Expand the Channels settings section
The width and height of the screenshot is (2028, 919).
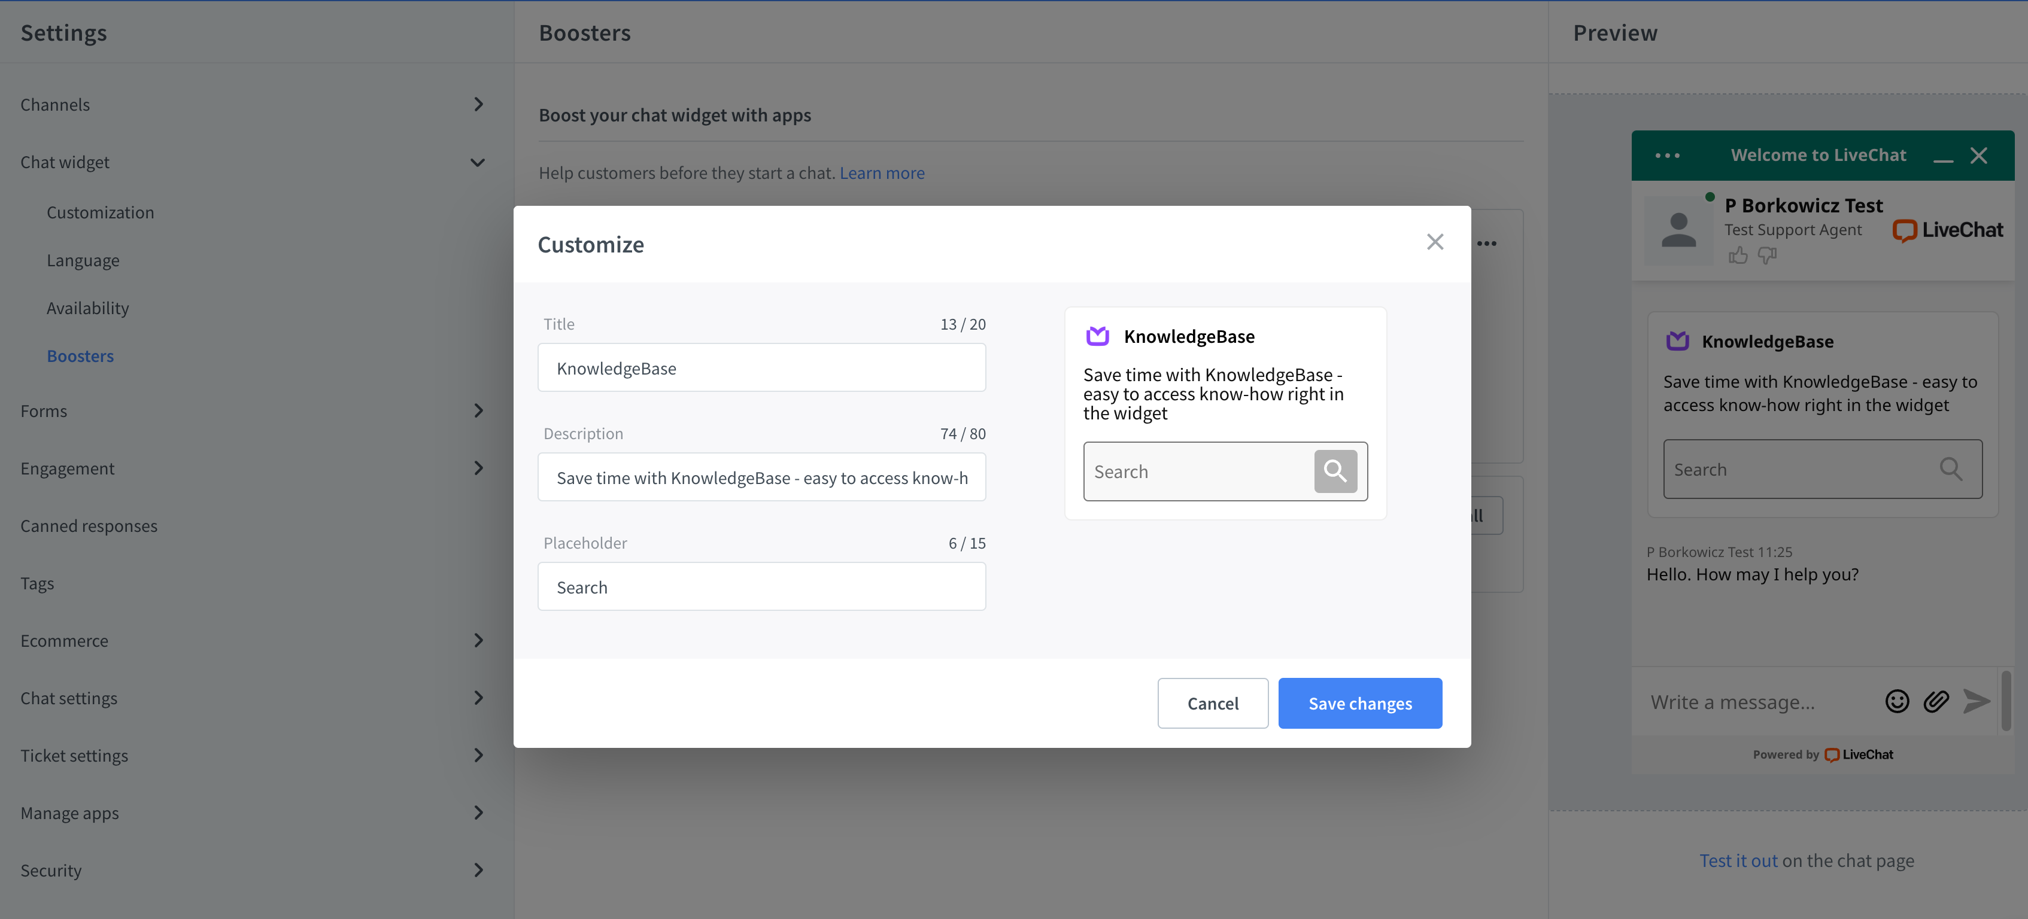[x=478, y=104]
